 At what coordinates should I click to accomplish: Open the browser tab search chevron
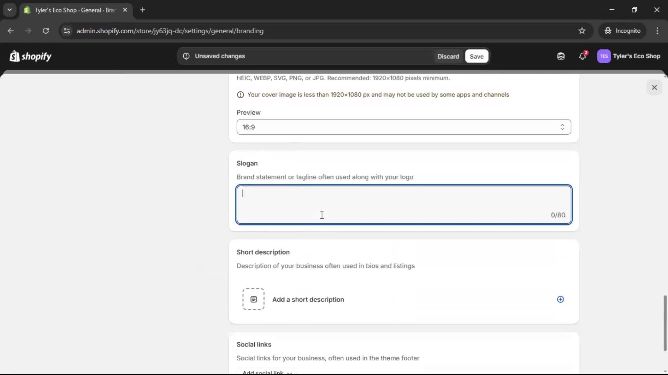pos(9,10)
